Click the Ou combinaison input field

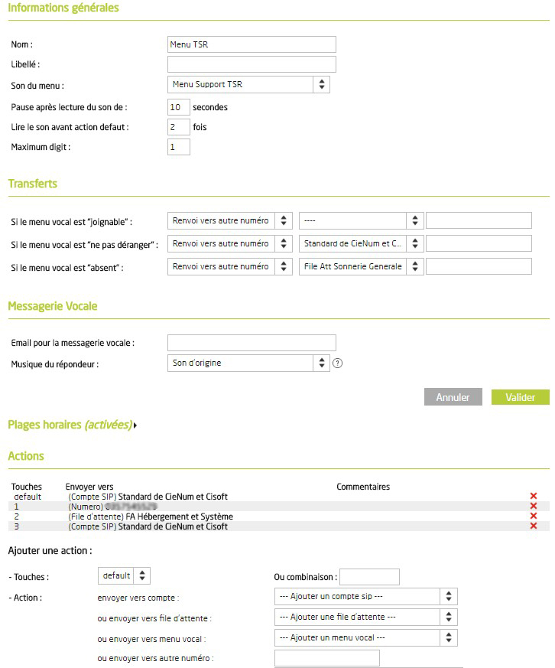click(369, 577)
